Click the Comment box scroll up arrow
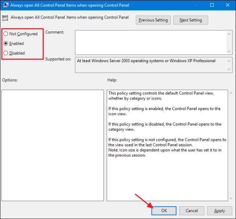Viewport: 236px width, 219px height. pyautogui.click(x=229, y=34)
